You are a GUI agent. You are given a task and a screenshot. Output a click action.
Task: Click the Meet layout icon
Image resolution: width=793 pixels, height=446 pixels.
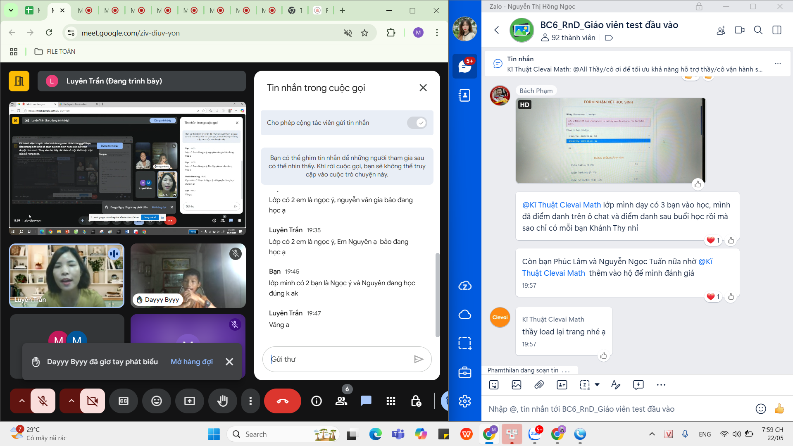click(19, 81)
